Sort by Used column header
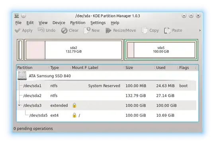This screenshot has height=145, width=215. [x=166, y=67]
